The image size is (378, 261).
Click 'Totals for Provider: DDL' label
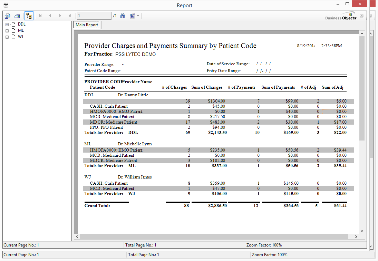(x=111, y=133)
